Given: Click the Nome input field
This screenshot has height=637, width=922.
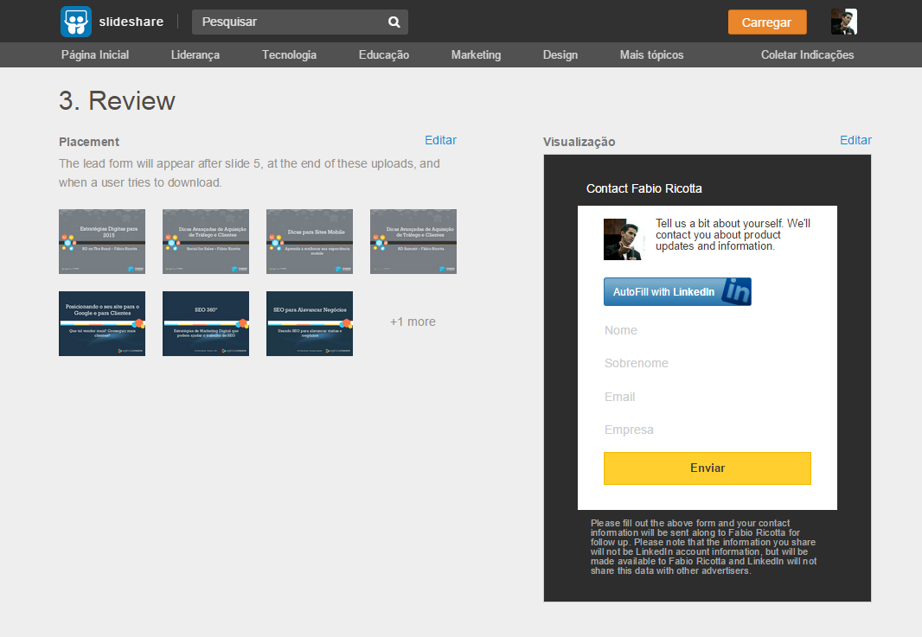Looking at the screenshot, I should [x=707, y=330].
